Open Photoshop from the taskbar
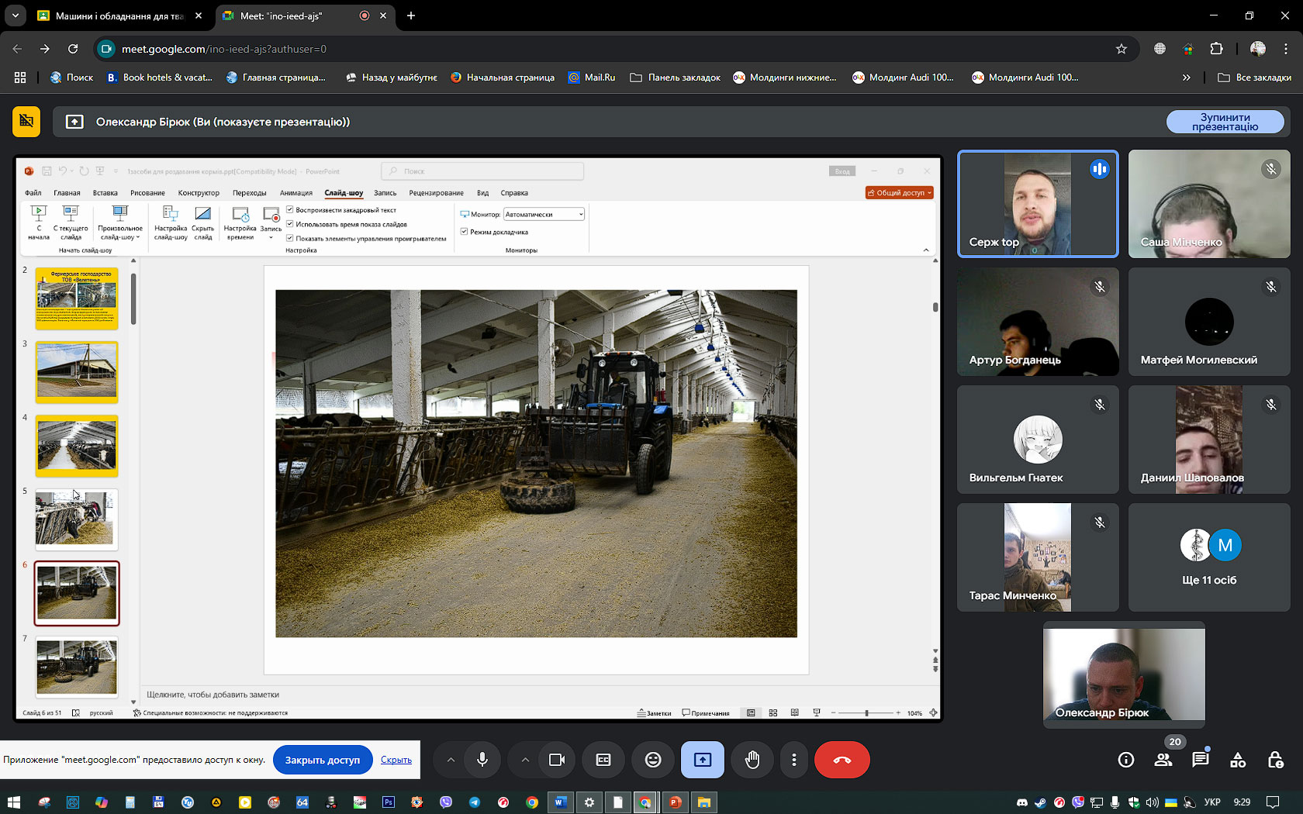 tap(389, 802)
